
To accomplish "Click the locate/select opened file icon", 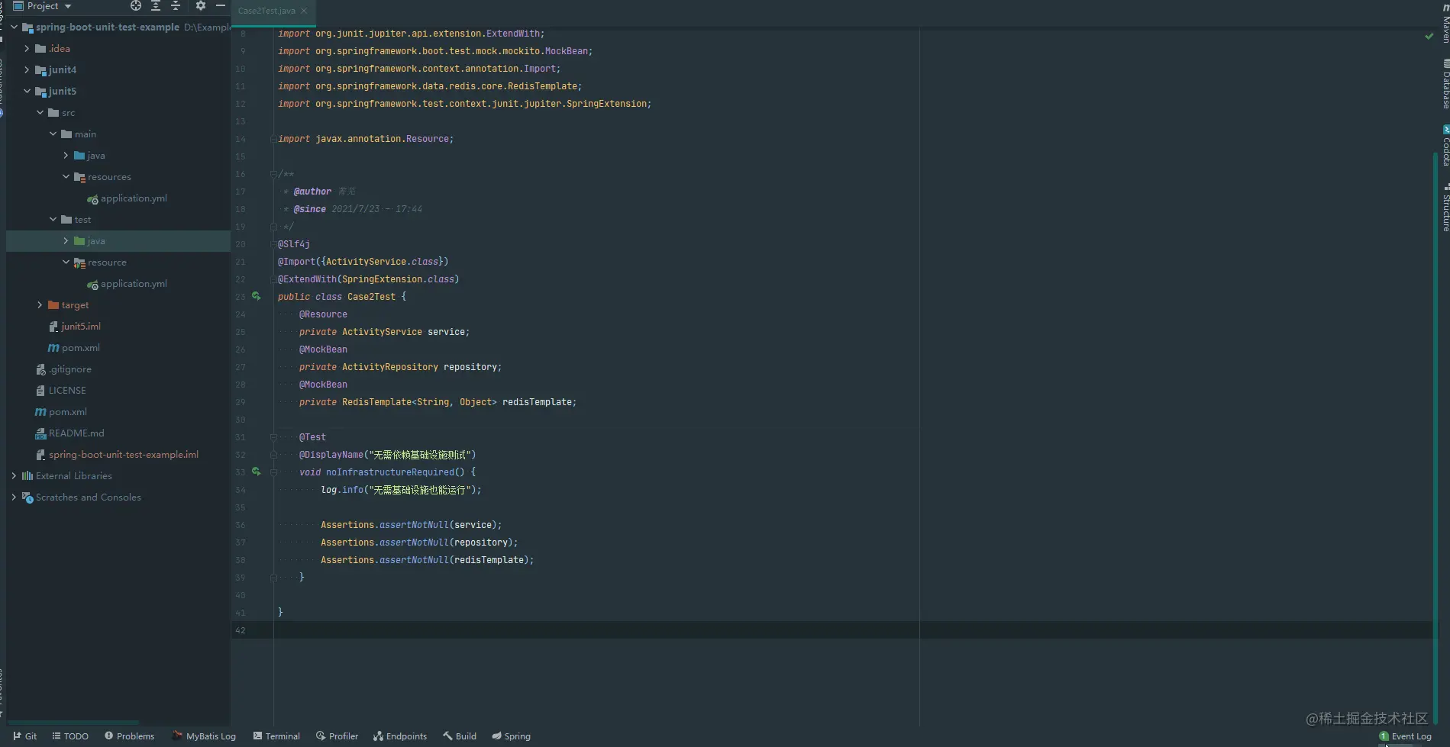I will [136, 6].
